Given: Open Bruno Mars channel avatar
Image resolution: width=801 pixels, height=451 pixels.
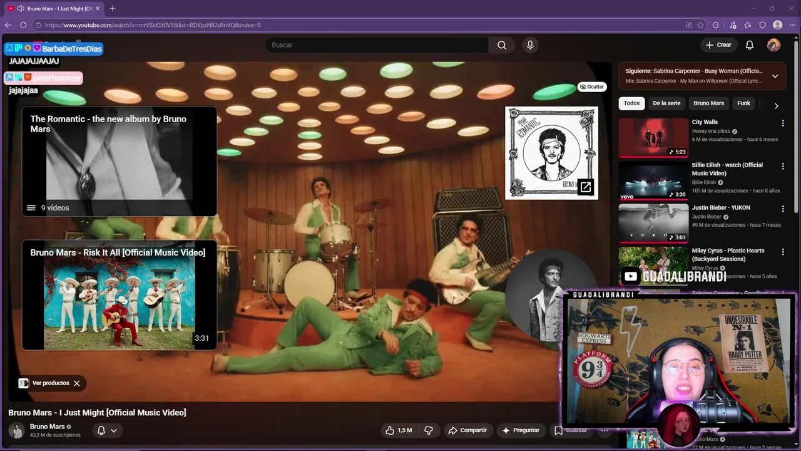Looking at the screenshot, I should 17,430.
